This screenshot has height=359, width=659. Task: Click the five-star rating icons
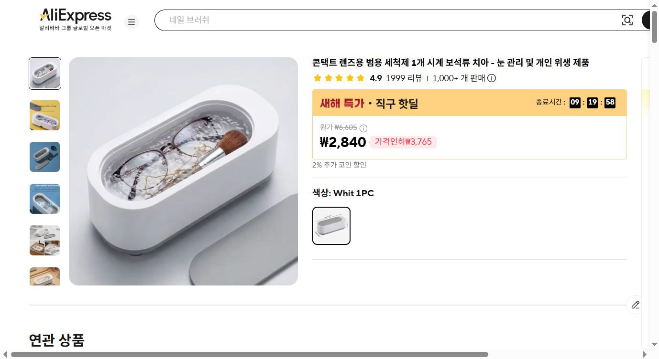click(x=339, y=78)
